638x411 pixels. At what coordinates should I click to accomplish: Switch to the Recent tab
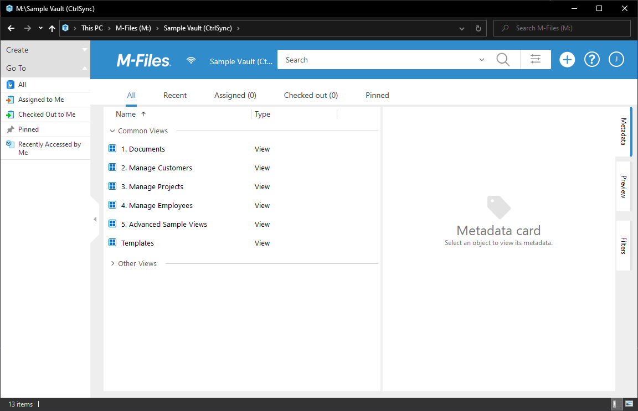175,96
